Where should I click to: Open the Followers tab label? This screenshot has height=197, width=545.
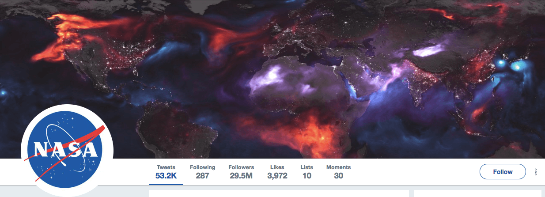[x=241, y=167]
